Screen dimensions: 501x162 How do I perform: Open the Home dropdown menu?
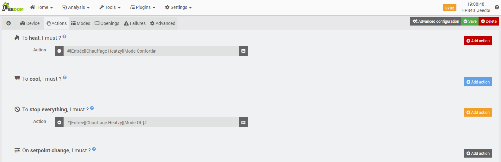(42, 7)
